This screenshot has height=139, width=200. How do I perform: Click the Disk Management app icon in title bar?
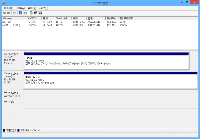3,3
